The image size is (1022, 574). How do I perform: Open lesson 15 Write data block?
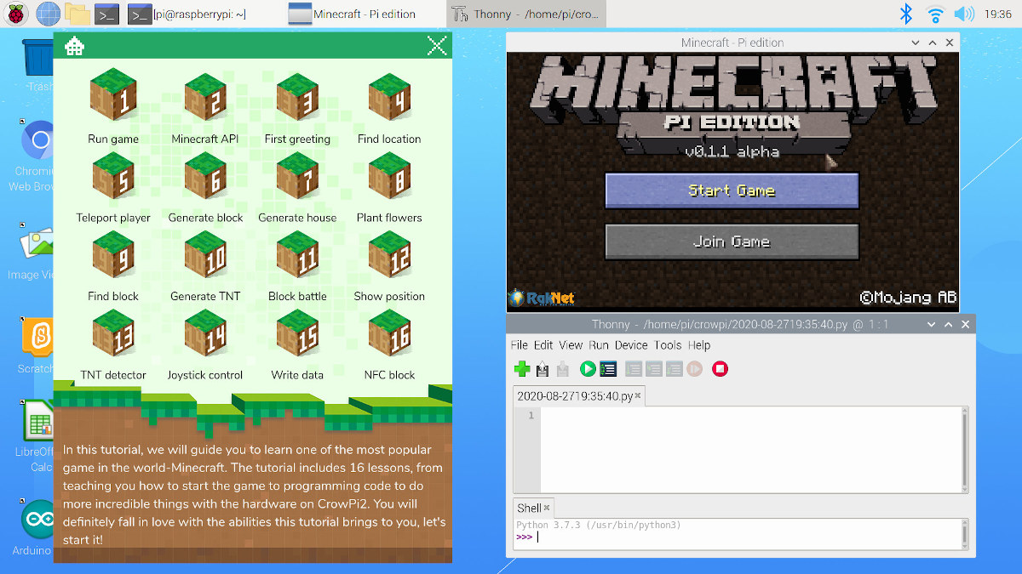coord(297,334)
